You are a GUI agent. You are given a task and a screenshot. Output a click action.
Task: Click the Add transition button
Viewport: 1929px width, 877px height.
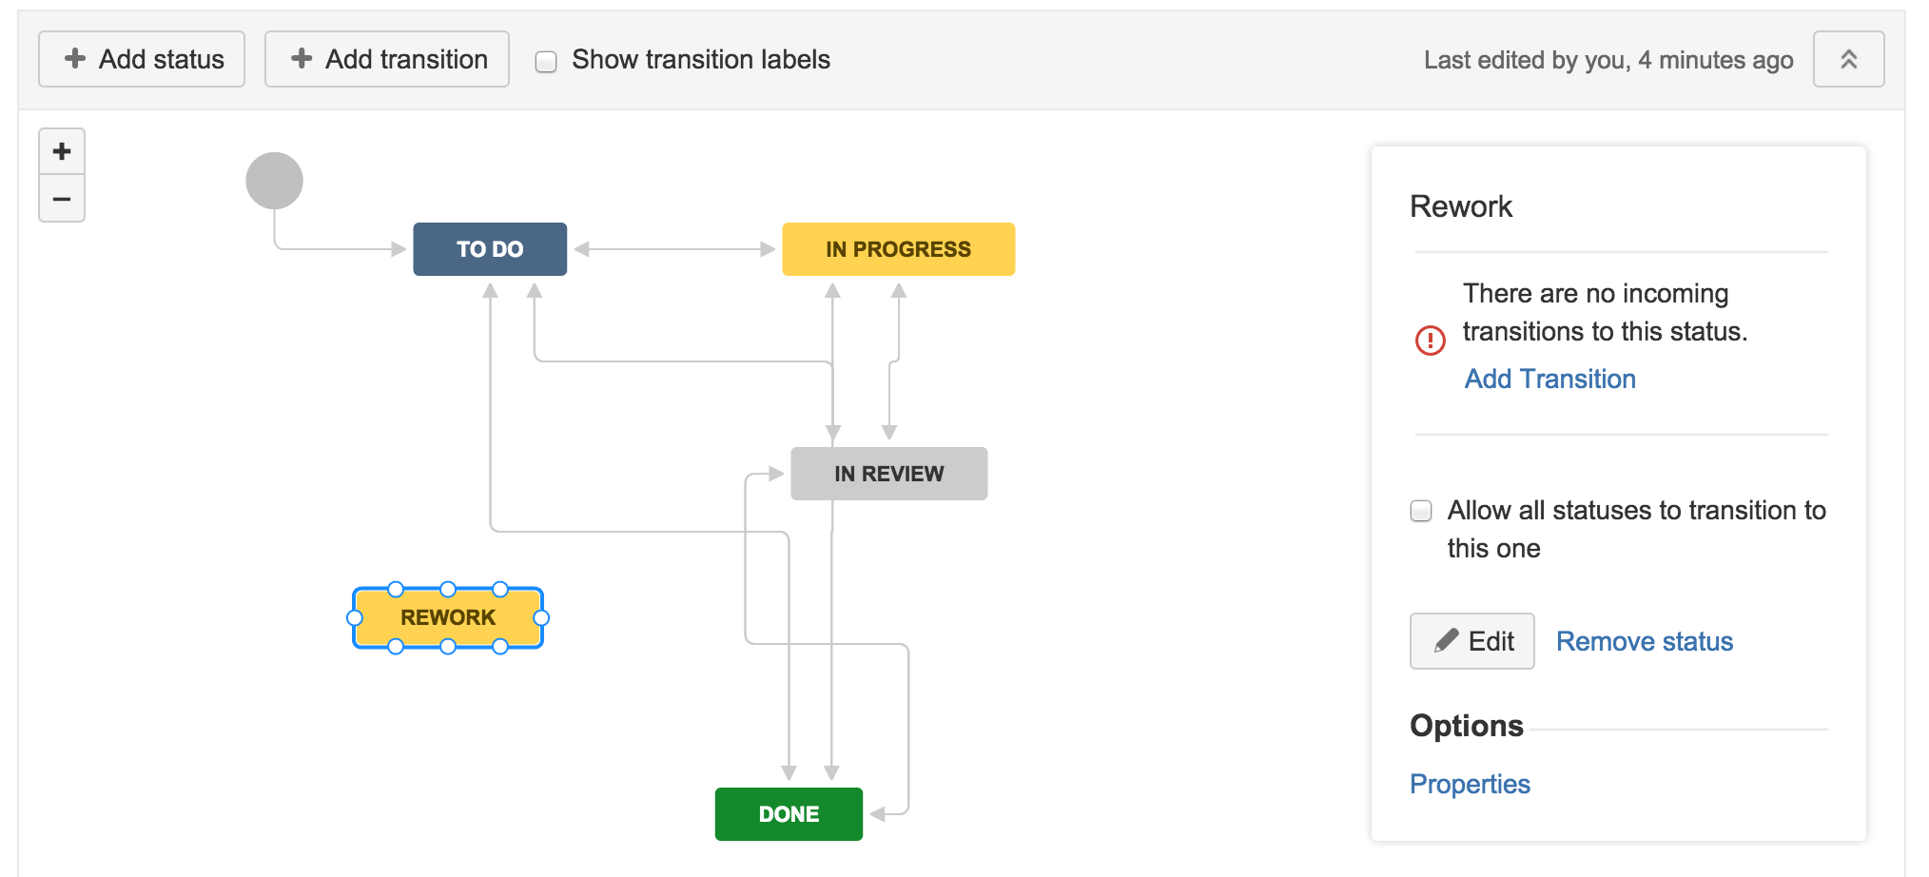tap(387, 59)
